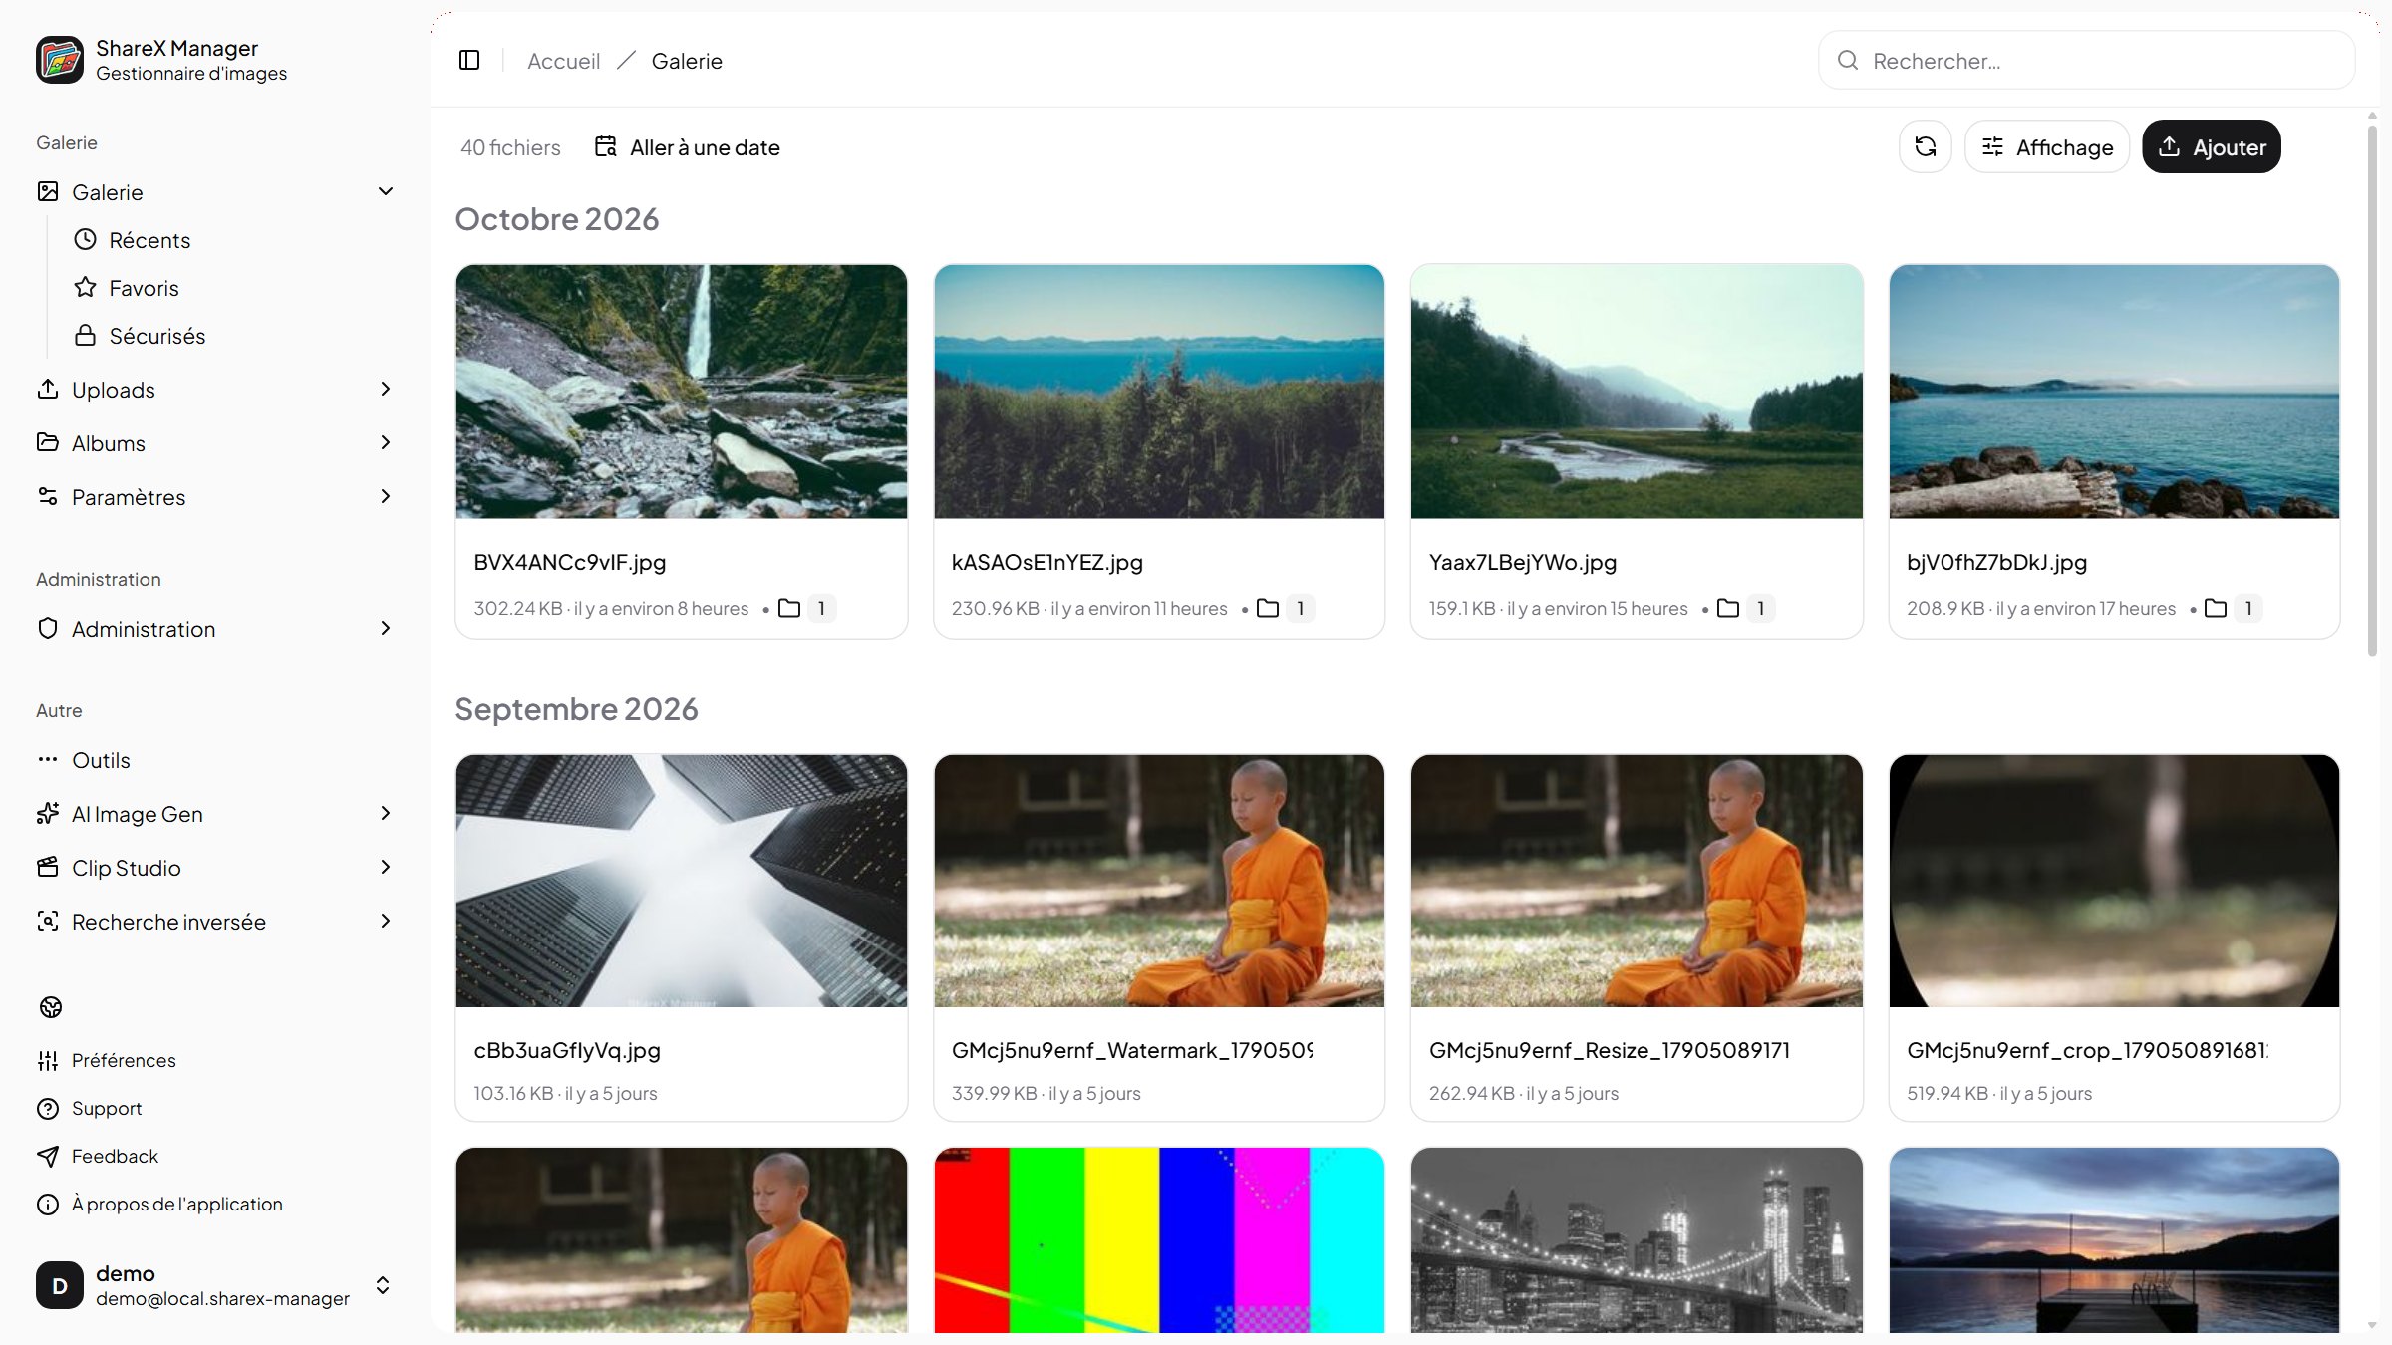Open the Yaax7LBejYWo.jpg misty river thumbnail
The height and width of the screenshot is (1345, 2392).
point(1637,391)
